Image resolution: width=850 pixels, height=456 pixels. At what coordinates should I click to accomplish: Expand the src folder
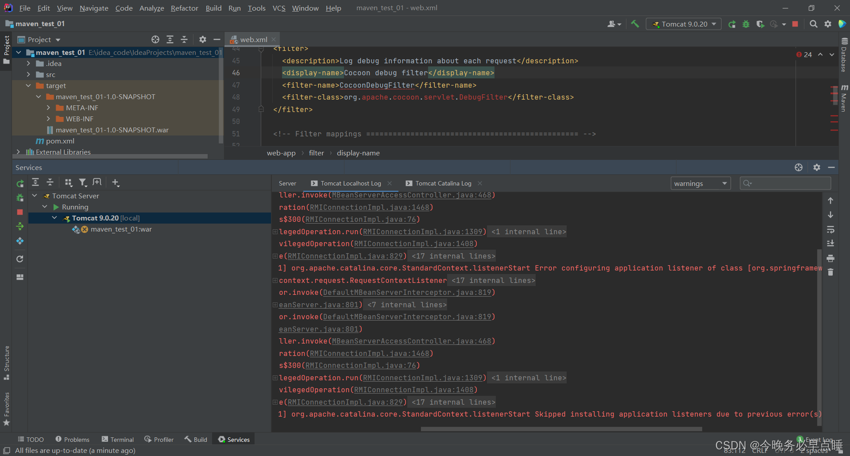click(x=28, y=74)
